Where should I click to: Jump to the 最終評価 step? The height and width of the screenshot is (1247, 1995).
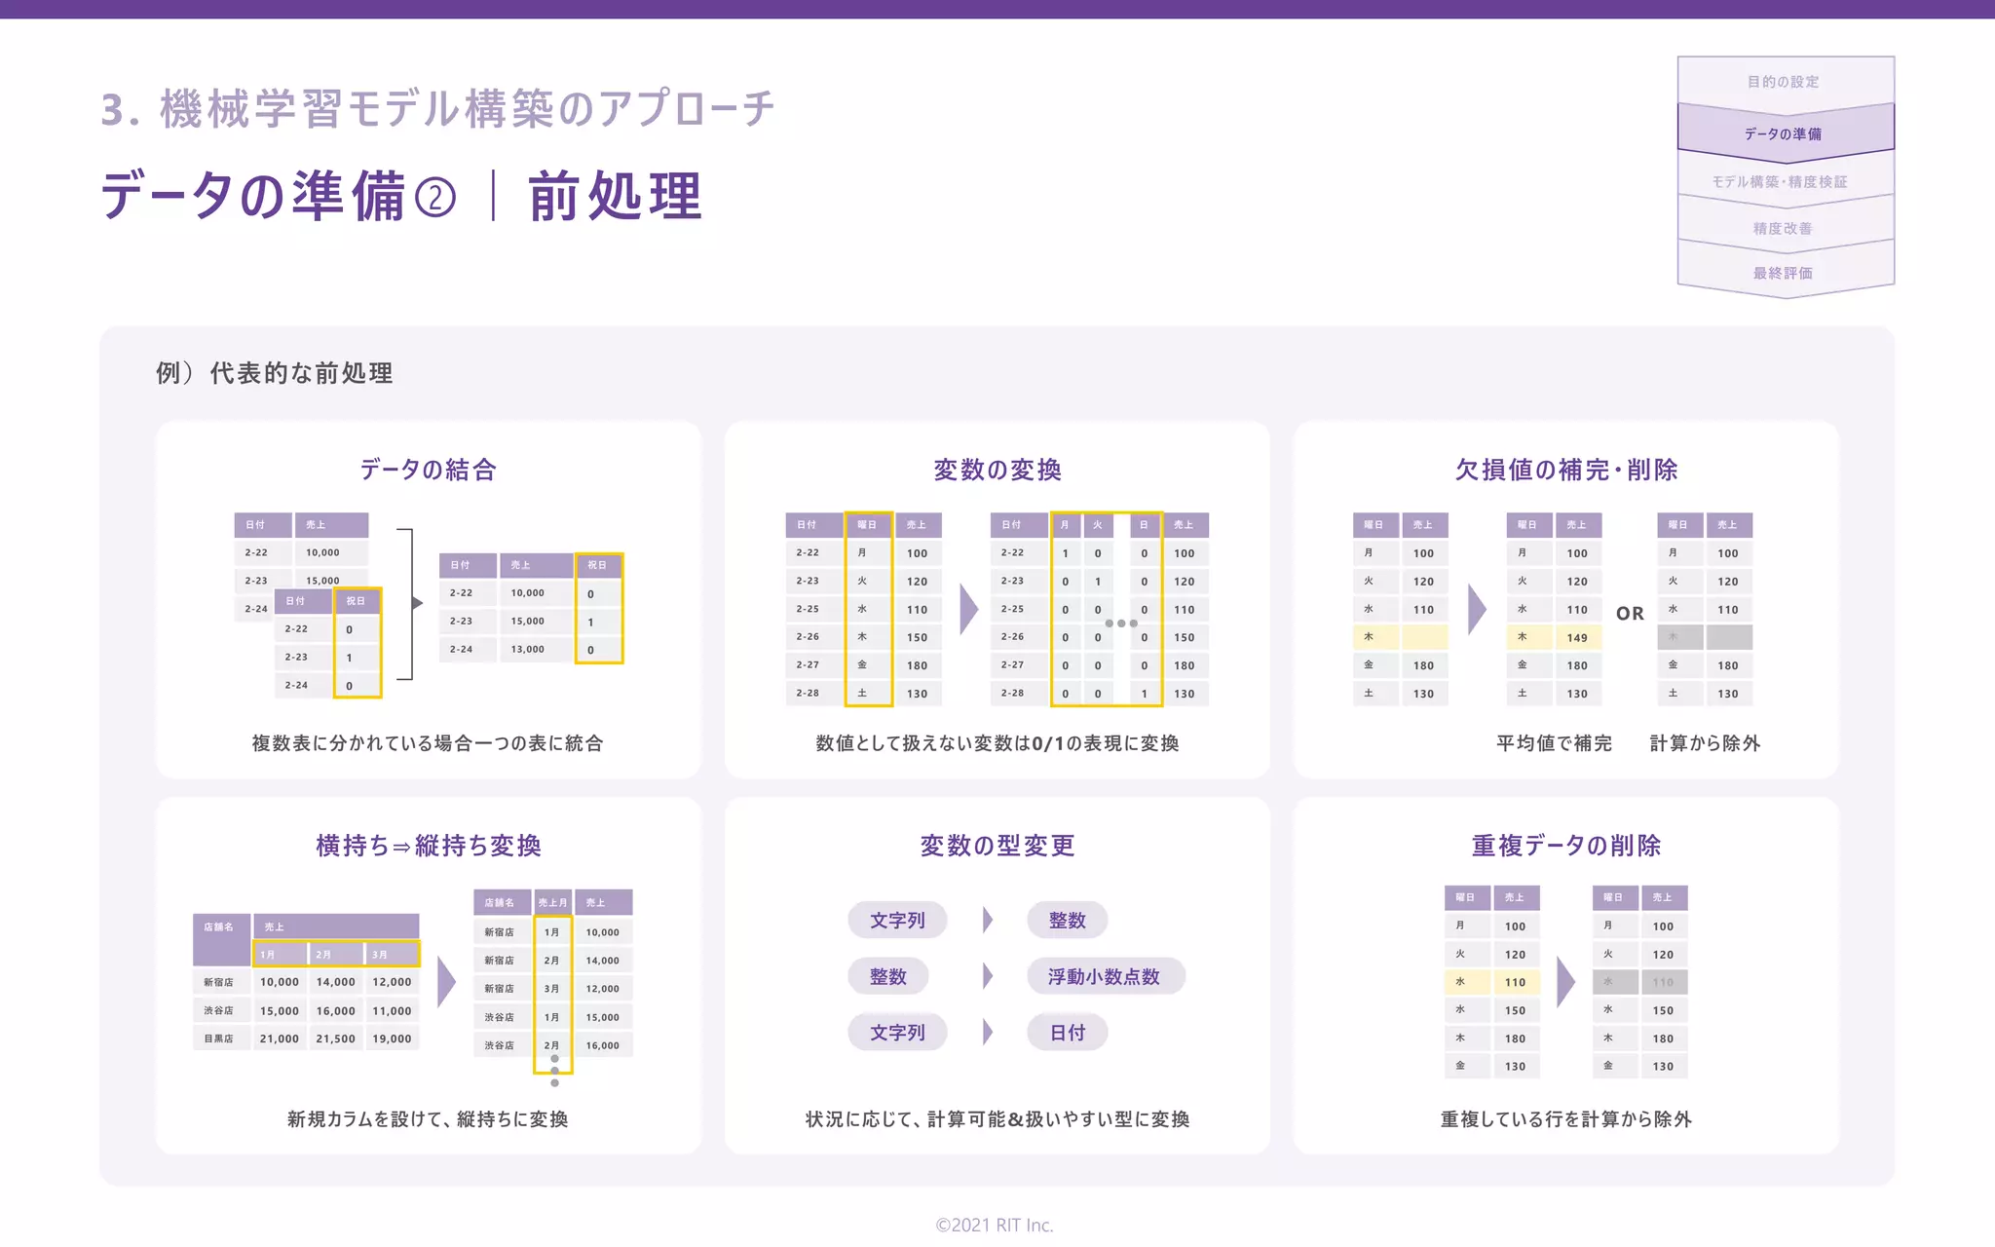click(x=1785, y=273)
